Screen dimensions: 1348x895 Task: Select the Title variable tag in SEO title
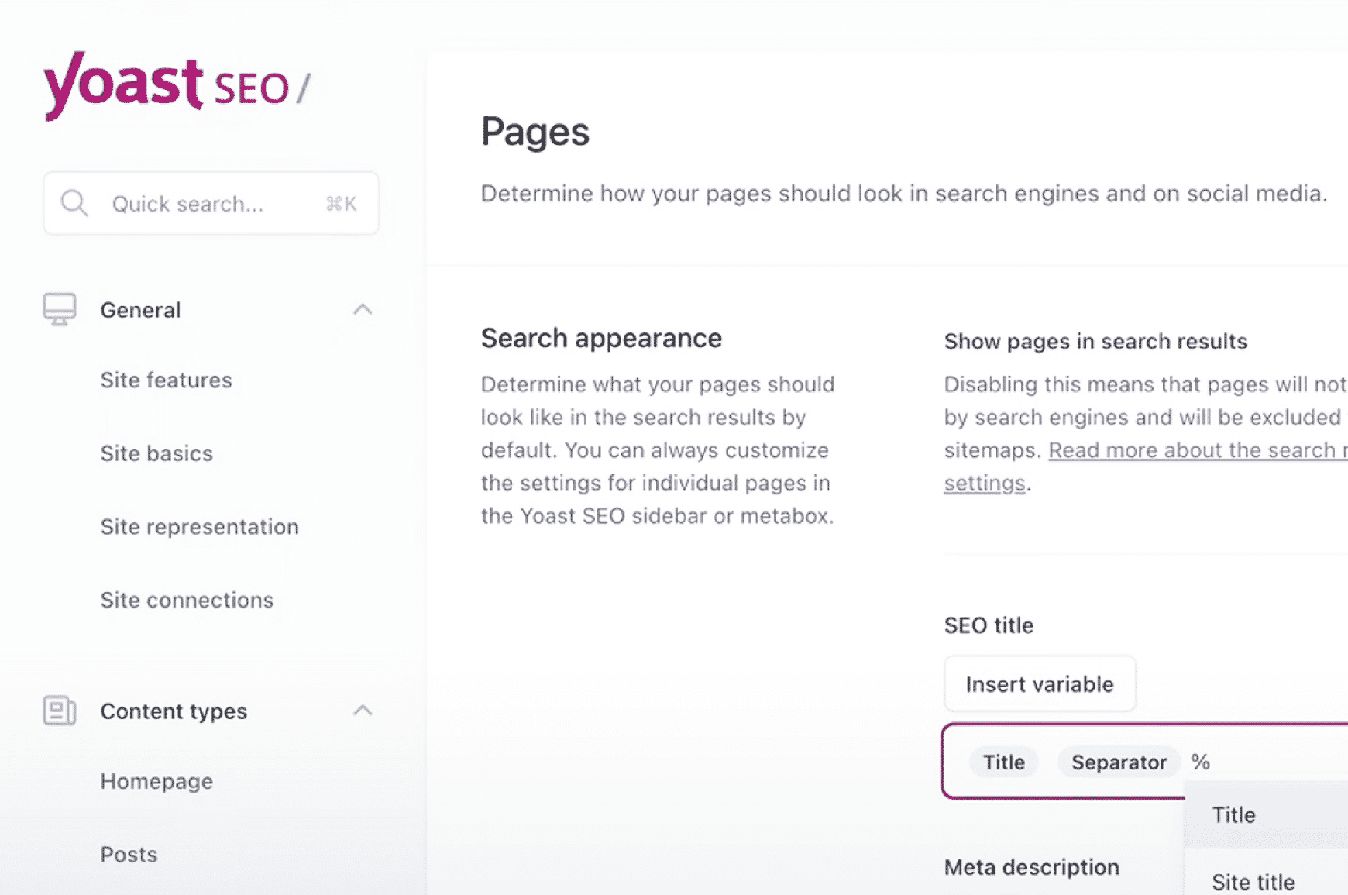tap(1003, 762)
